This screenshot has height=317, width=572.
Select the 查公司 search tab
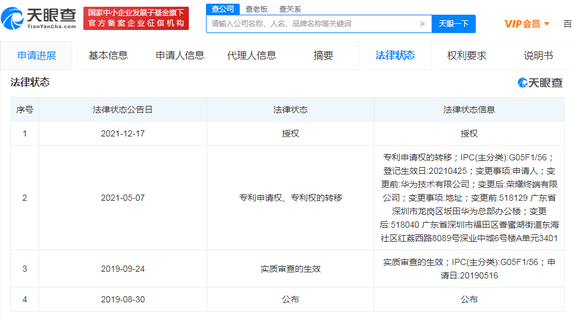[223, 9]
